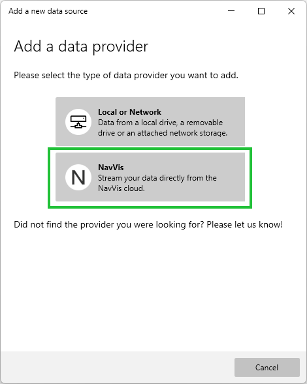
Task: Click 'Stream your data directly' description
Action: pyautogui.click(x=157, y=183)
